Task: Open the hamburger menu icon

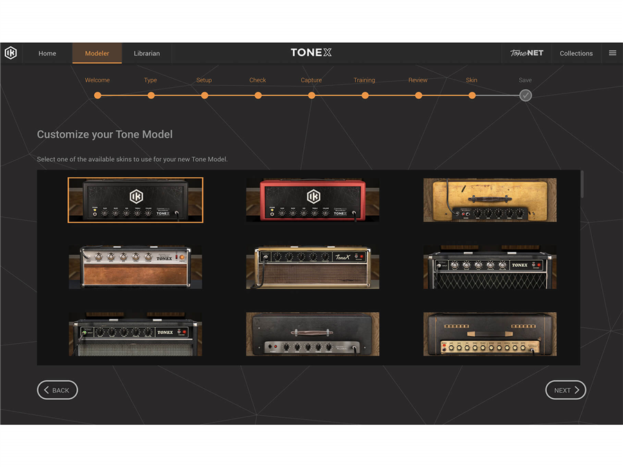Action: [x=612, y=53]
